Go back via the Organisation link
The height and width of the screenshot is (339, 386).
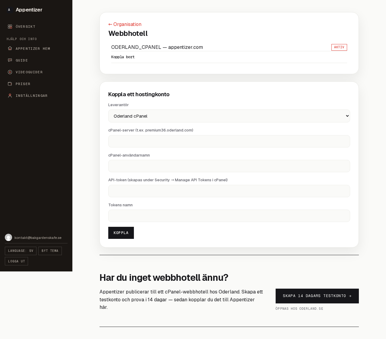(125, 24)
